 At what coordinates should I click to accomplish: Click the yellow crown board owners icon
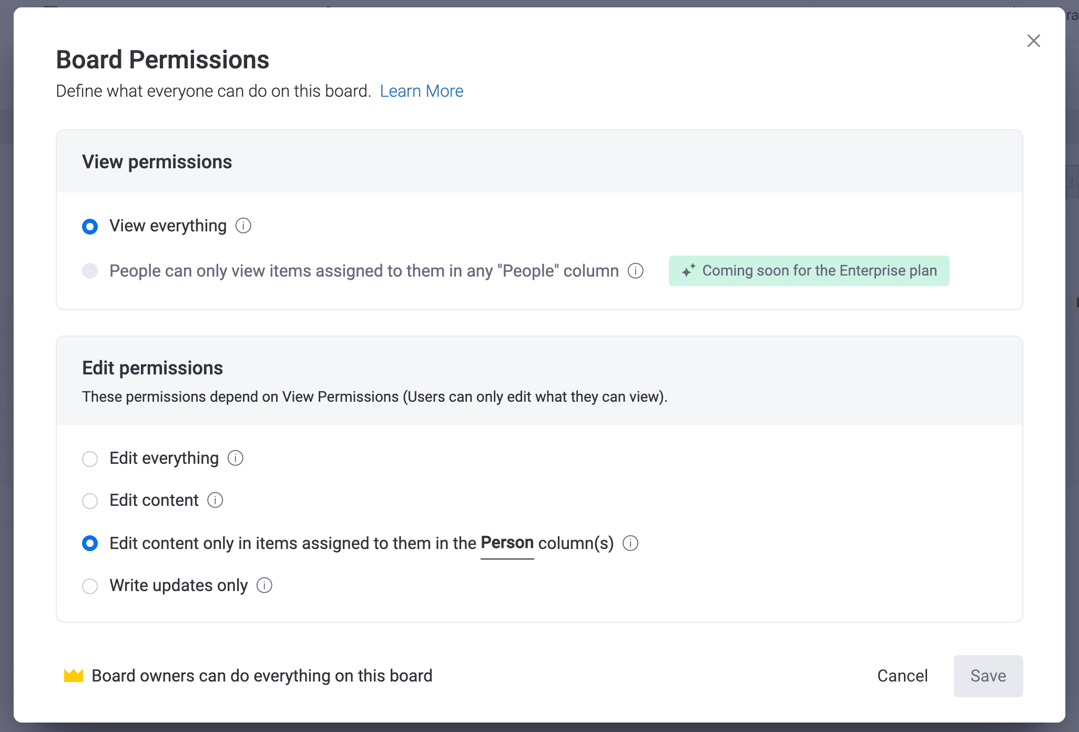(x=74, y=676)
